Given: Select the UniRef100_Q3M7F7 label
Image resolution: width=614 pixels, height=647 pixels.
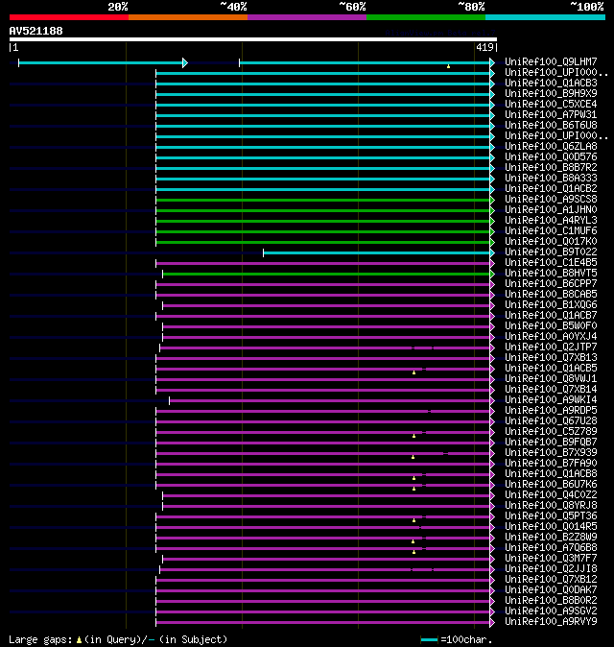Looking at the screenshot, I should click(x=551, y=559).
